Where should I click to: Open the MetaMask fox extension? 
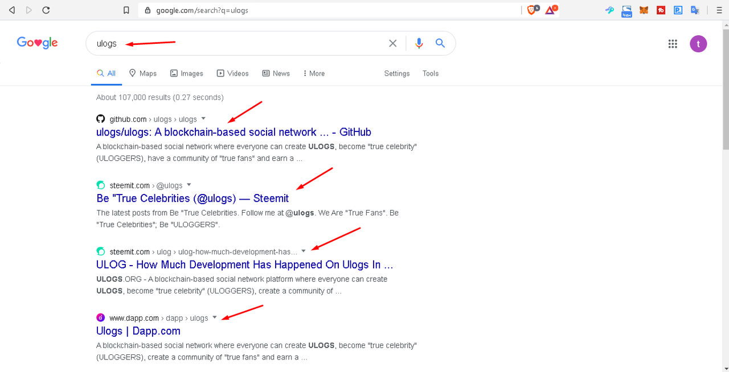tap(644, 10)
